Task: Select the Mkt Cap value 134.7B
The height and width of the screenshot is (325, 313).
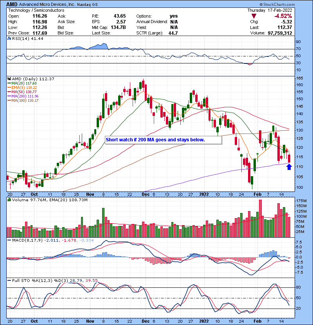Action: click(x=118, y=27)
